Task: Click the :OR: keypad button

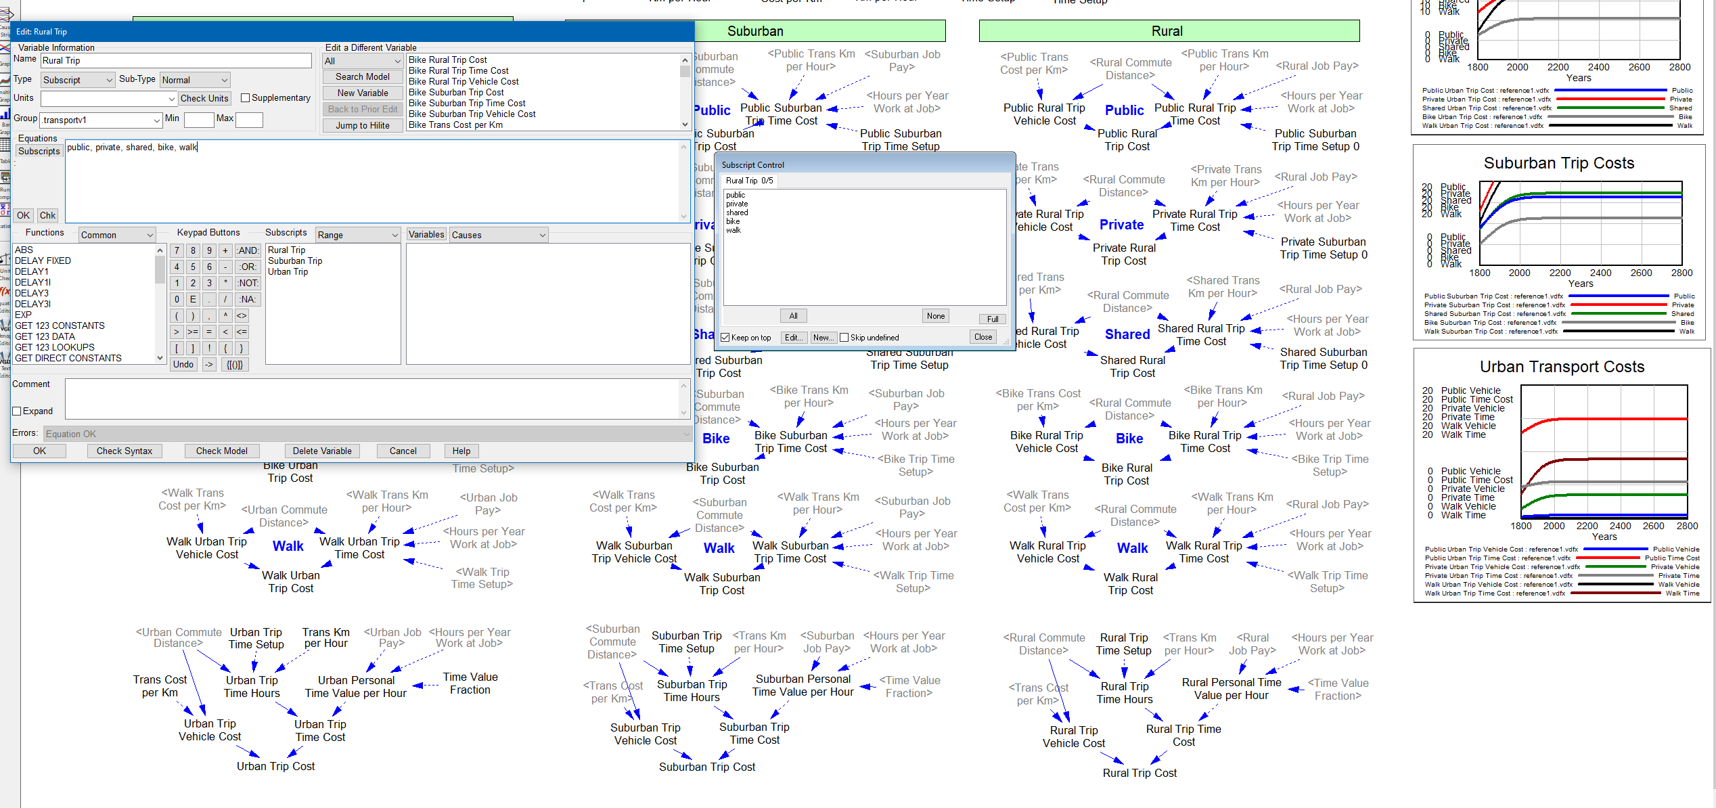Action: 248,267
